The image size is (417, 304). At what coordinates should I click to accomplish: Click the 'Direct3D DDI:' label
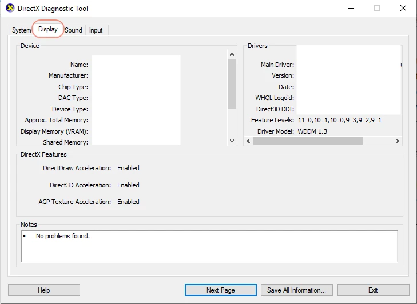275,109
